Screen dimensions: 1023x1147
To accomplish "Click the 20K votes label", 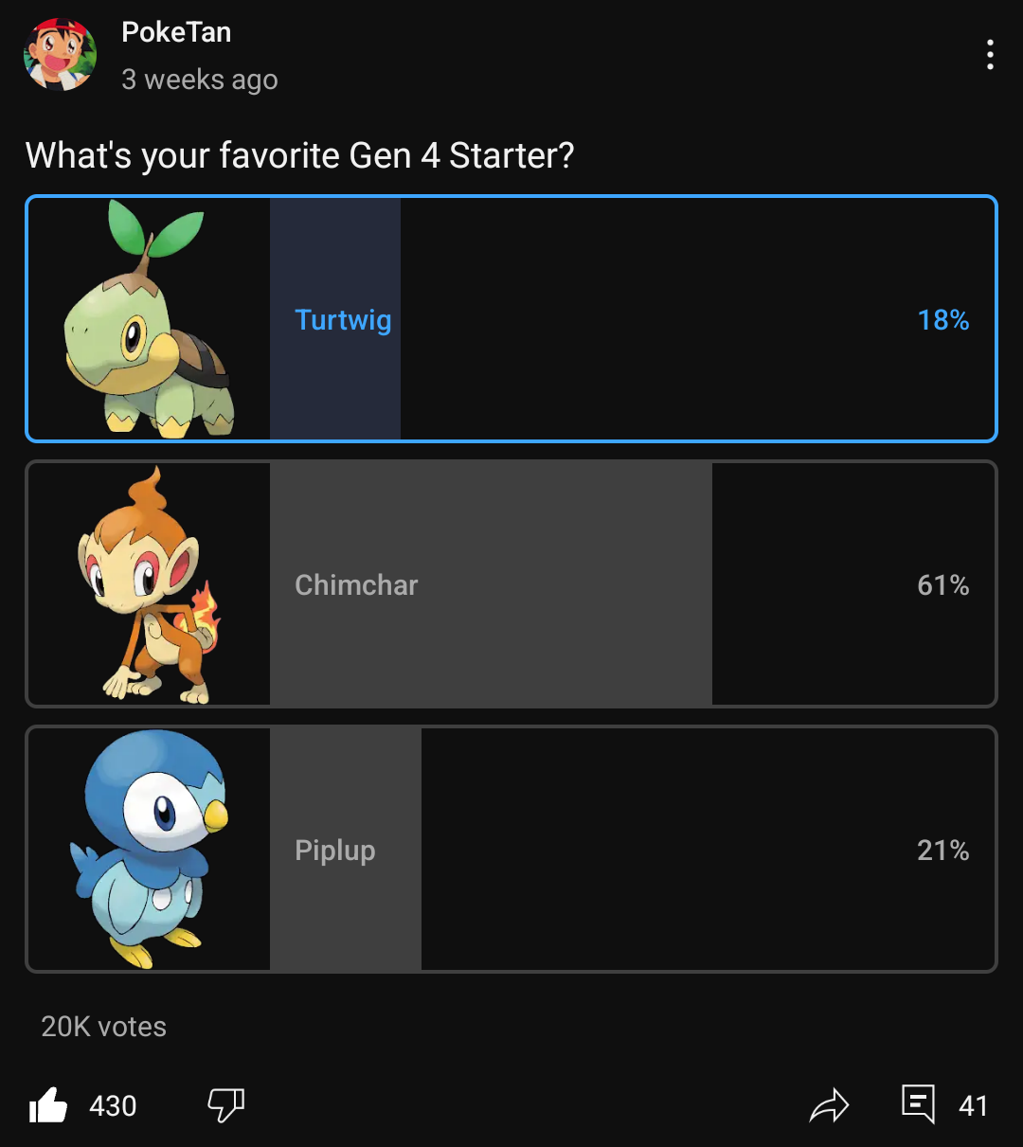I will coord(104,1027).
